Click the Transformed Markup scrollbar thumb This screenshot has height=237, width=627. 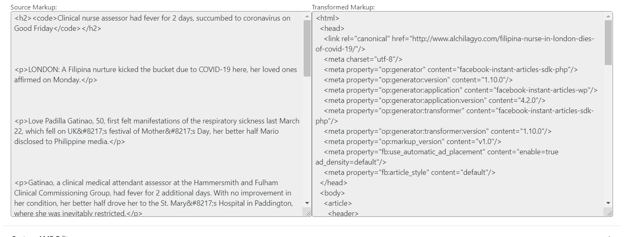pyautogui.click(x=608, y=42)
